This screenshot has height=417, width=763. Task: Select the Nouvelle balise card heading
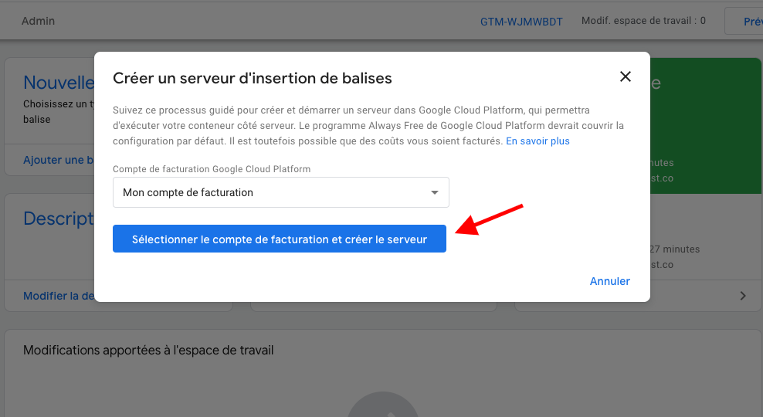59,83
